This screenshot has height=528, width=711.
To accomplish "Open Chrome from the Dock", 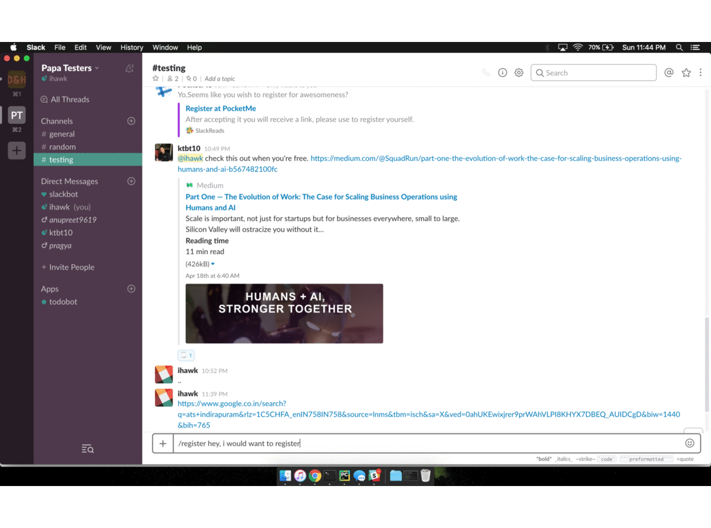I will pos(315,476).
